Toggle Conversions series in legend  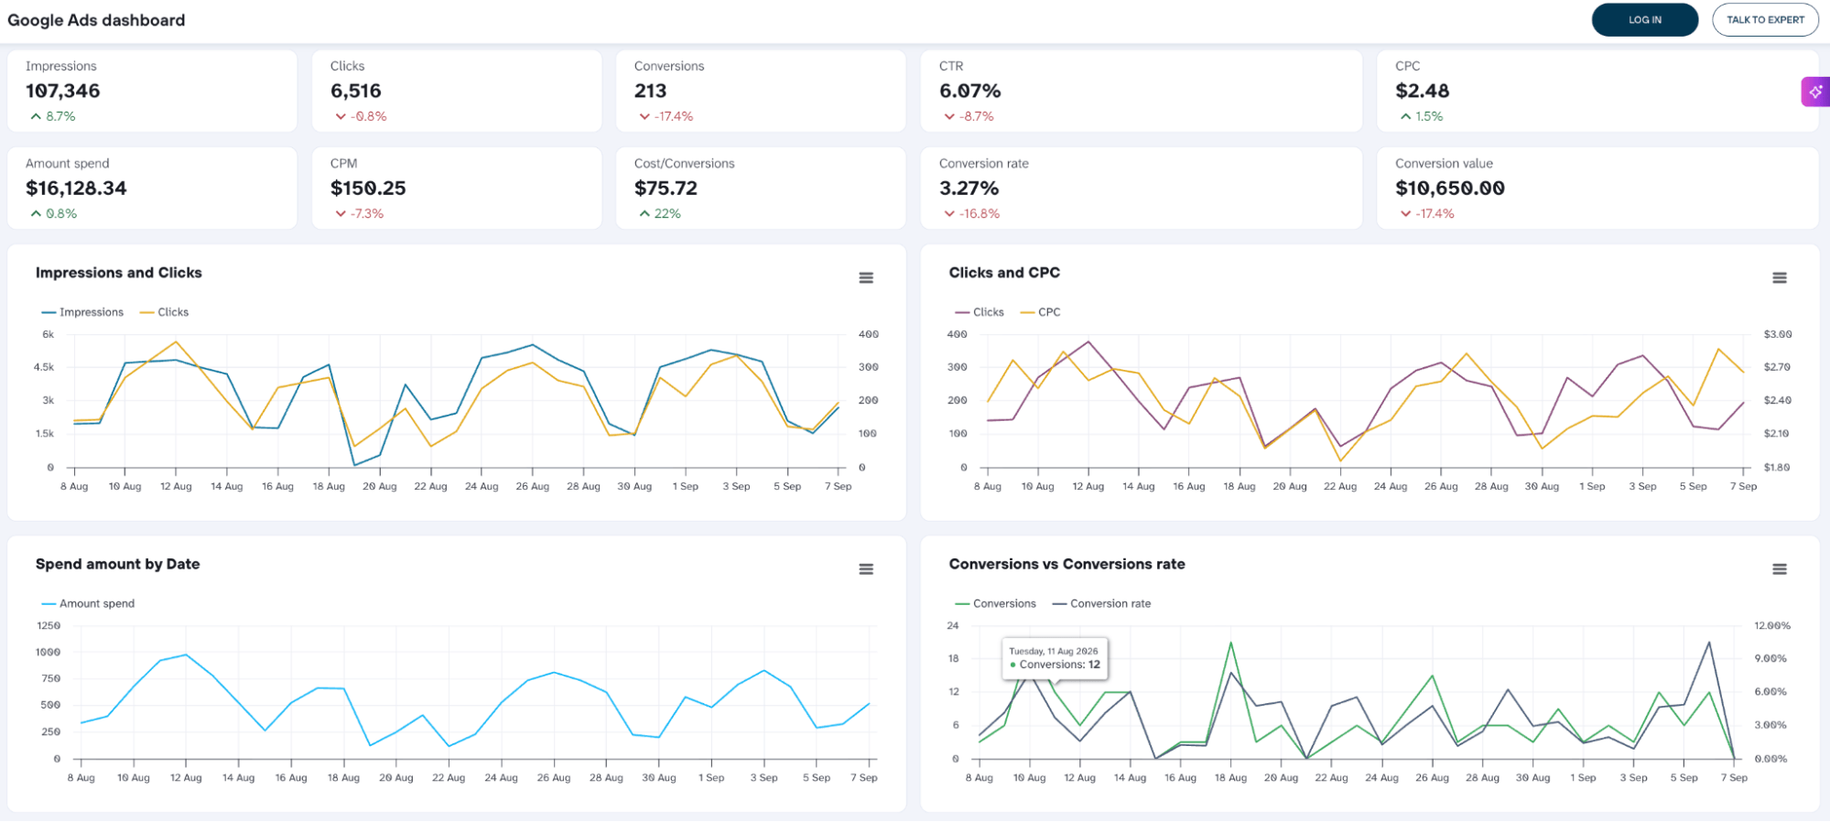click(995, 603)
